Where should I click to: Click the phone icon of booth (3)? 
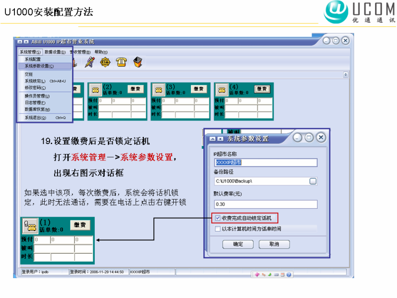(x=158, y=90)
